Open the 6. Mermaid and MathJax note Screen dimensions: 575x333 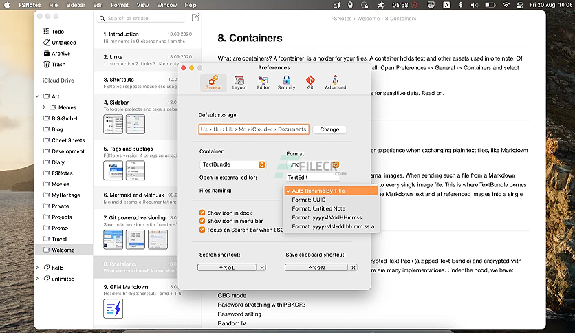click(x=135, y=198)
